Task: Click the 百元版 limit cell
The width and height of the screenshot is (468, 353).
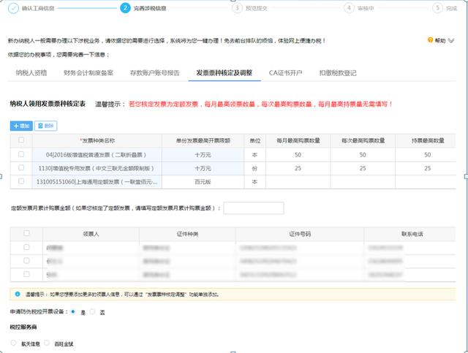Action: (203, 182)
